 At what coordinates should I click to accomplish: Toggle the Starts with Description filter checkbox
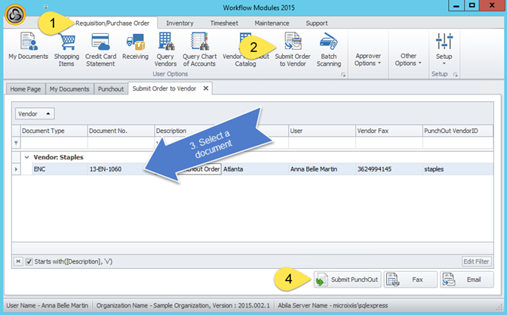(29, 261)
